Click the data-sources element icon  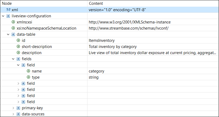point(18,114)
